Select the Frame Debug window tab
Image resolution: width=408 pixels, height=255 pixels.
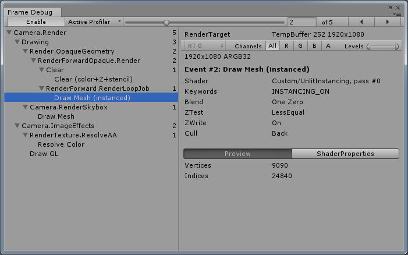point(30,12)
